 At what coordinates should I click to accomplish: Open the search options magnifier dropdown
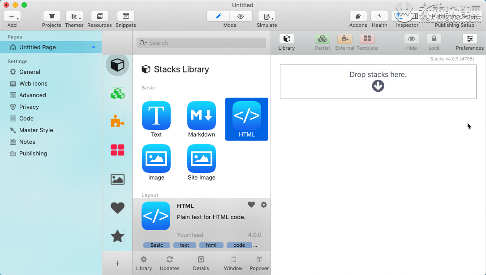pos(143,43)
